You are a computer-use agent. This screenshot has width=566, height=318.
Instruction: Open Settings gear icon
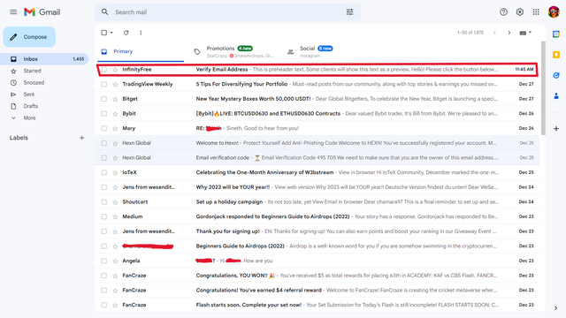tap(519, 11)
